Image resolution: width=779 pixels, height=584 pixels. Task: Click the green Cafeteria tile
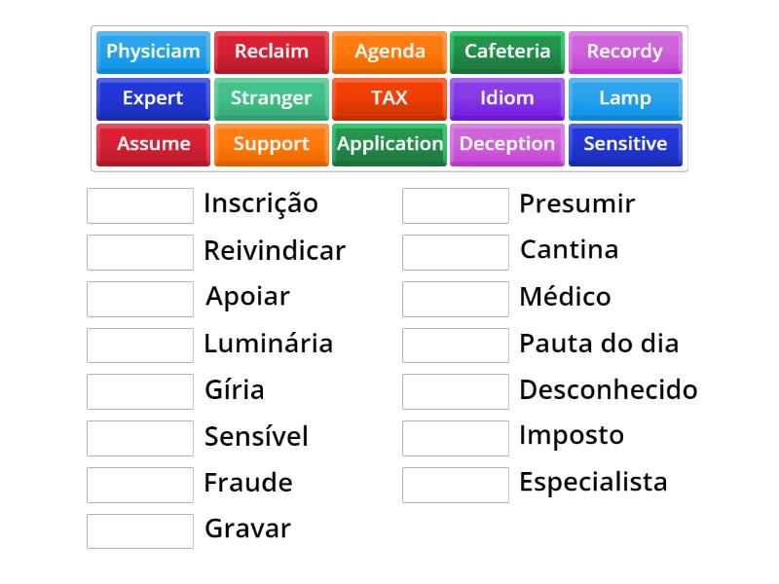coord(507,52)
